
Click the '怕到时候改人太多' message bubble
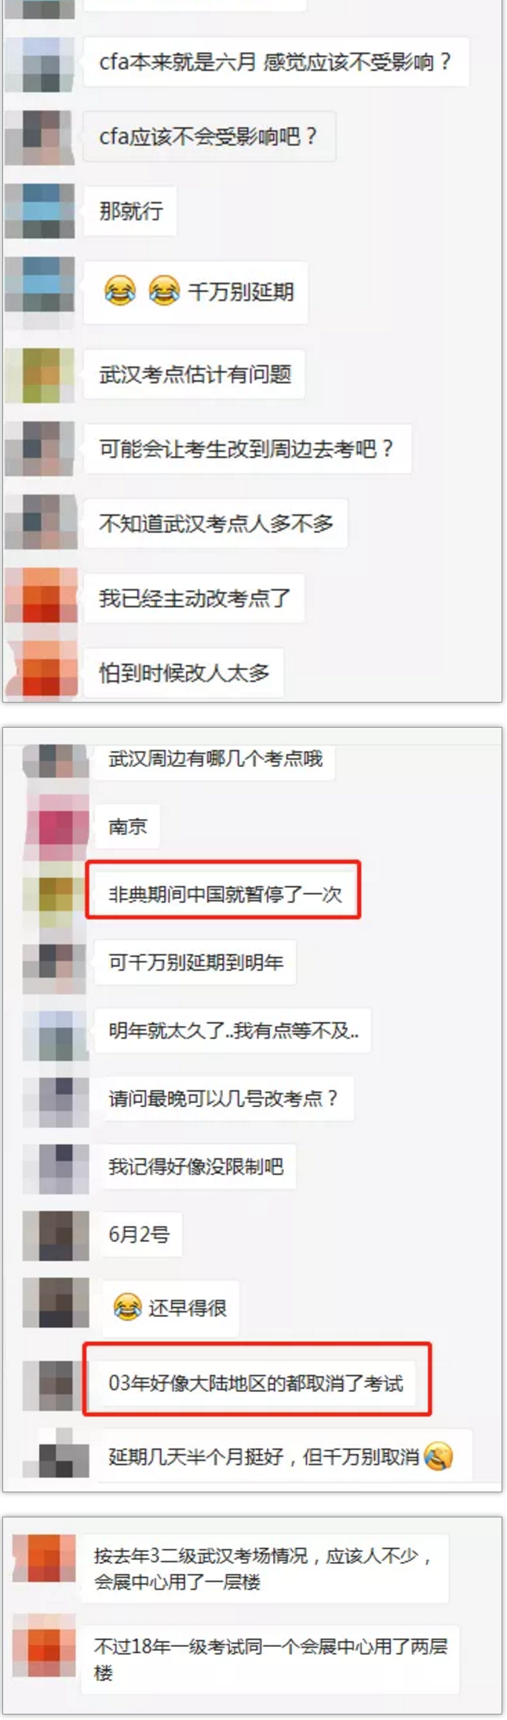[x=184, y=673]
